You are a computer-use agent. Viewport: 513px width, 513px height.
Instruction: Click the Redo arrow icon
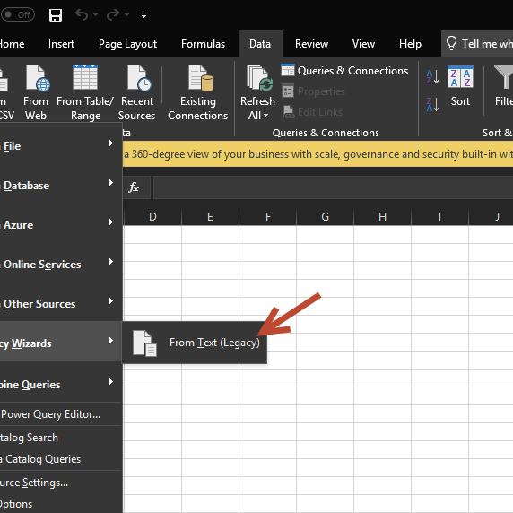point(113,14)
